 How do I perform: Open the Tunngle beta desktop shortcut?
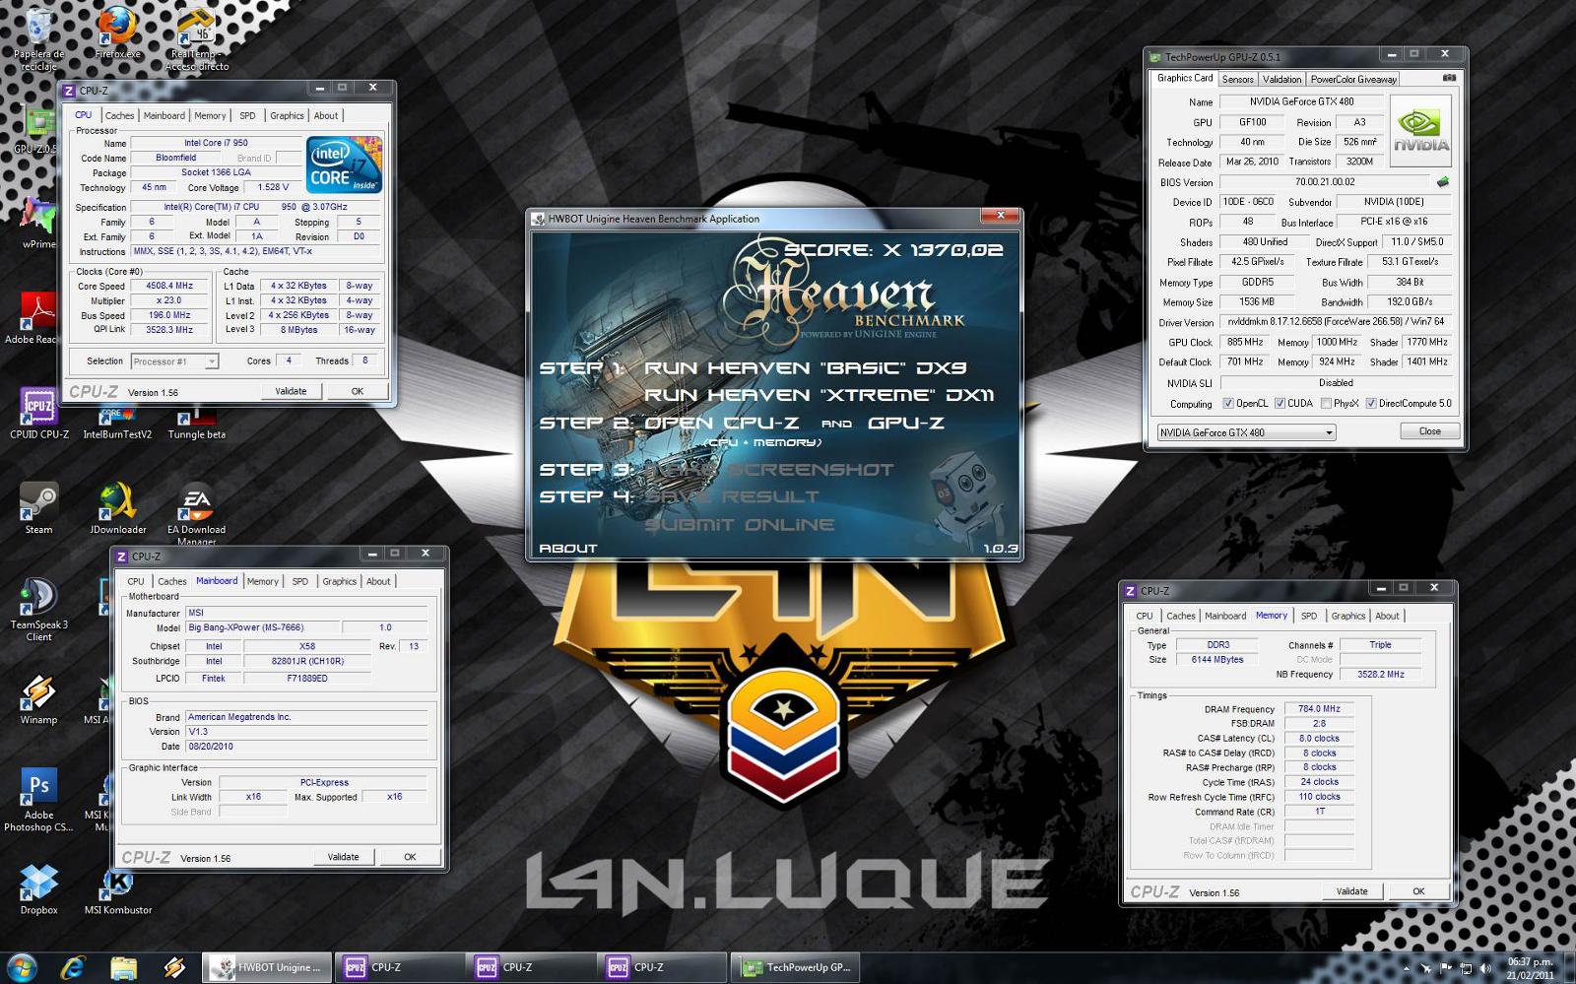196,426
